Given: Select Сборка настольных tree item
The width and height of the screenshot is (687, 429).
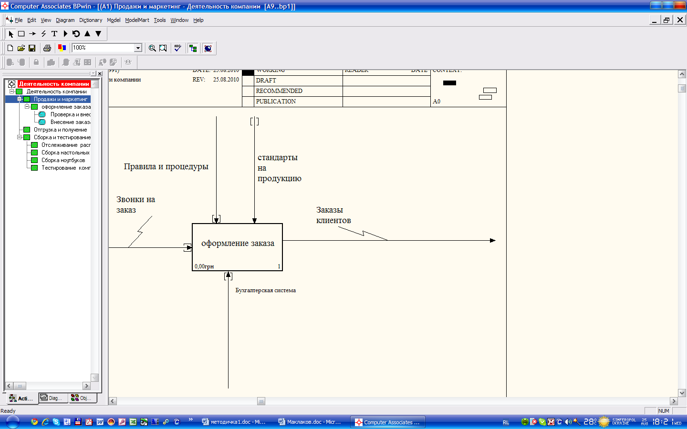Looking at the screenshot, I should tap(65, 153).
